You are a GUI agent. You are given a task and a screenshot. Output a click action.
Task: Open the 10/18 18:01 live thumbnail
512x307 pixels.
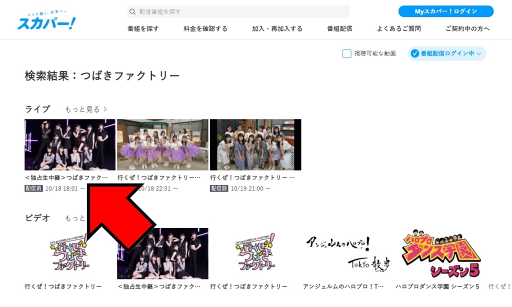[x=70, y=144]
